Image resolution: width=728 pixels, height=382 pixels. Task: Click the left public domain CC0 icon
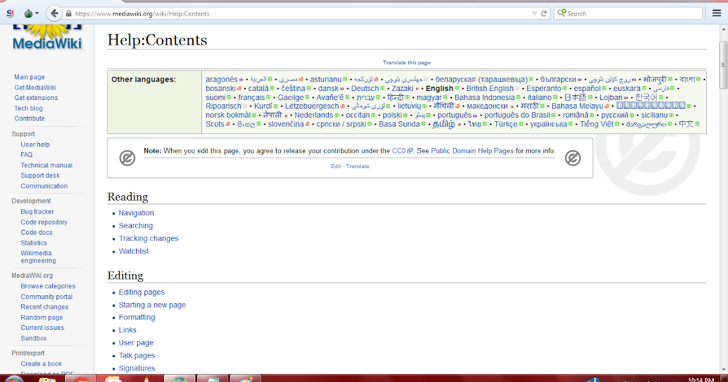(127, 158)
